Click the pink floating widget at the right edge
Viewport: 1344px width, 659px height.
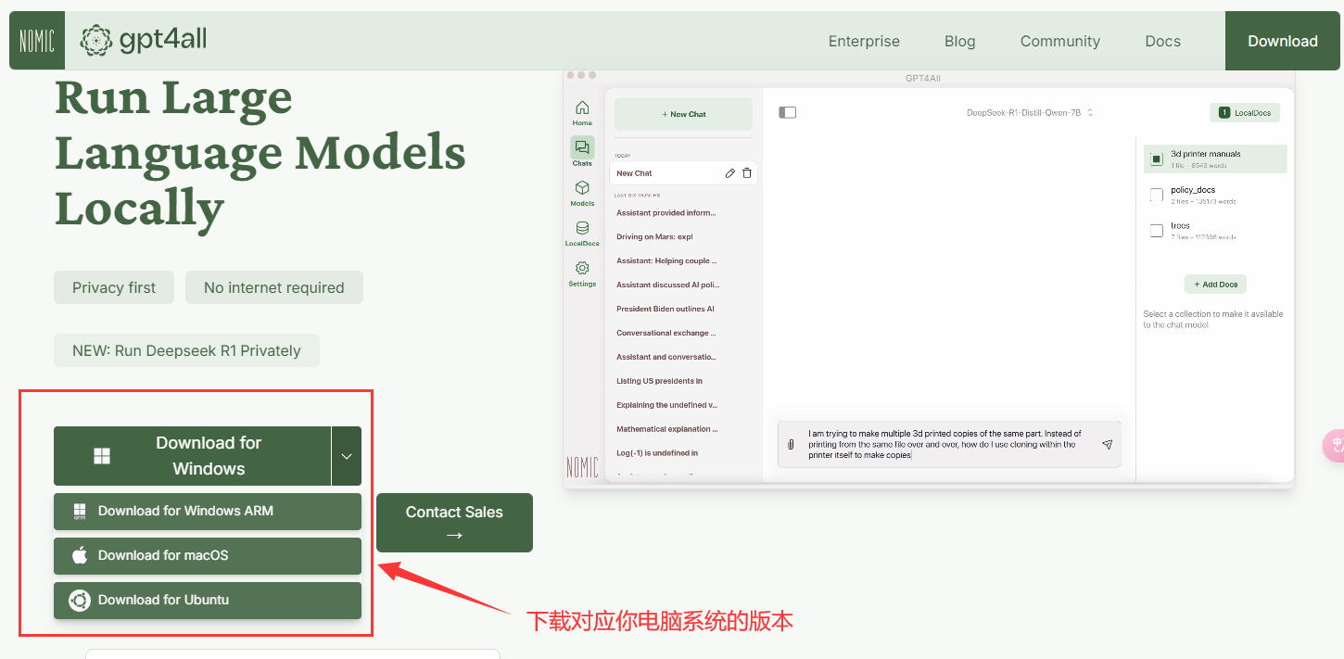(1334, 446)
